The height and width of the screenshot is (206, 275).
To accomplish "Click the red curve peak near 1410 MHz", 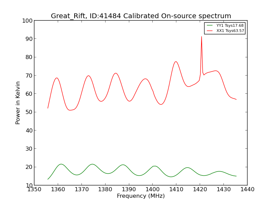I will [x=176, y=61].
